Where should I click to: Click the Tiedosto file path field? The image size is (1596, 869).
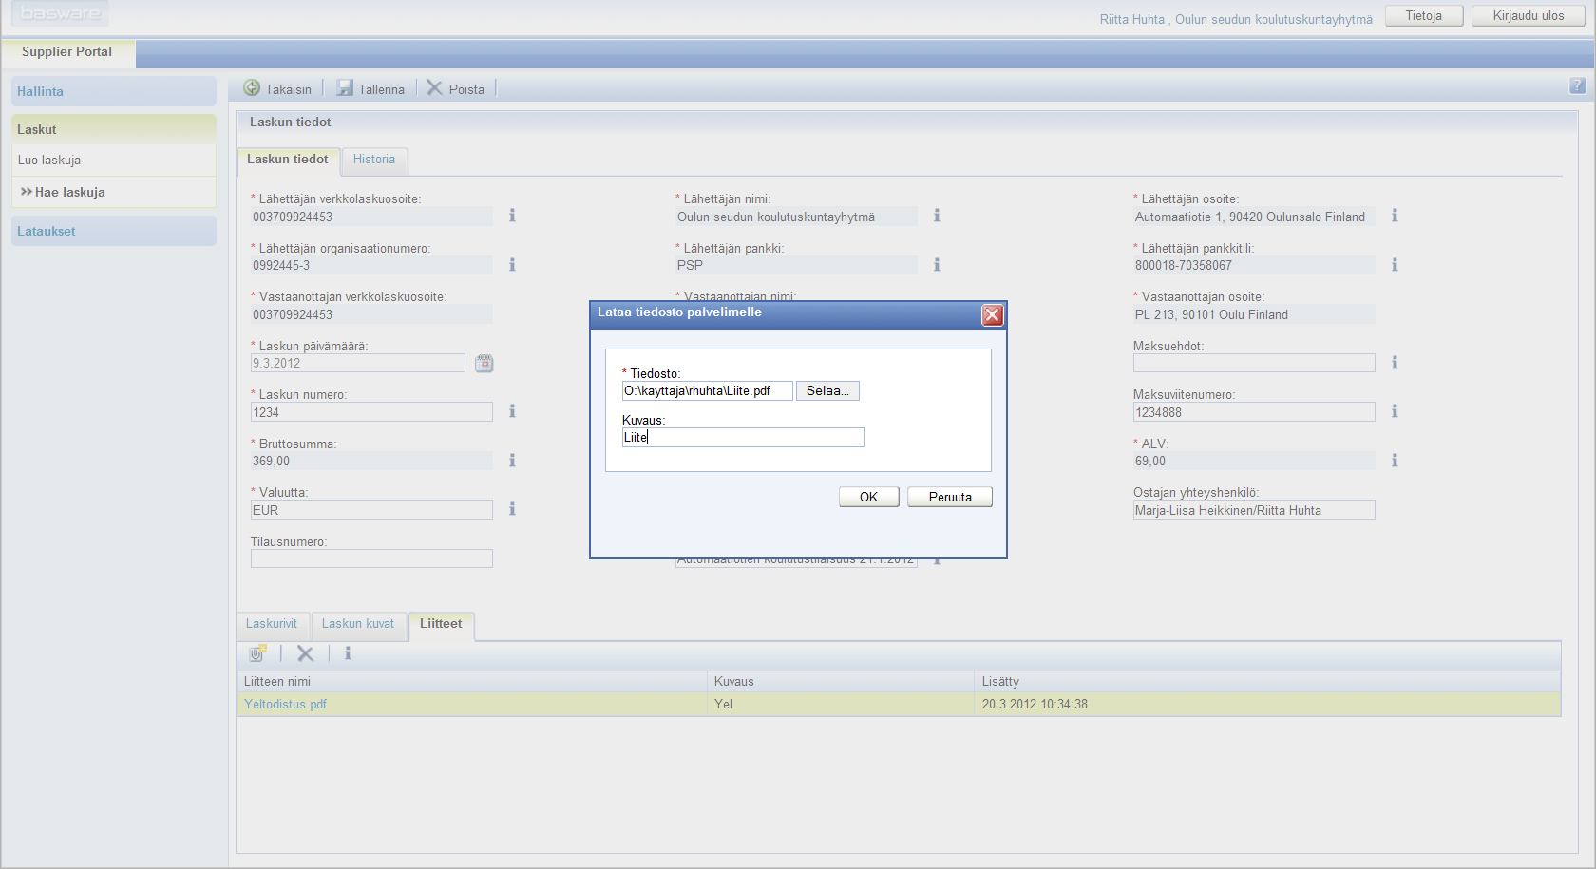tap(707, 390)
